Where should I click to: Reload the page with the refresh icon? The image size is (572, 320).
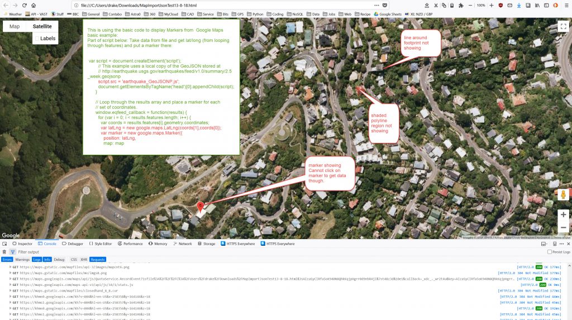click(x=25, y=5)
